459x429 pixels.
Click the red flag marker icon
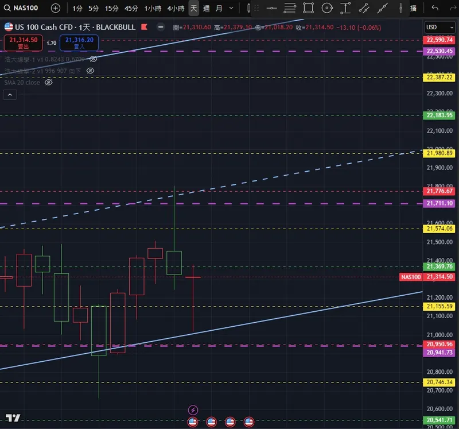pyautogui.click(x=144, y=27)
